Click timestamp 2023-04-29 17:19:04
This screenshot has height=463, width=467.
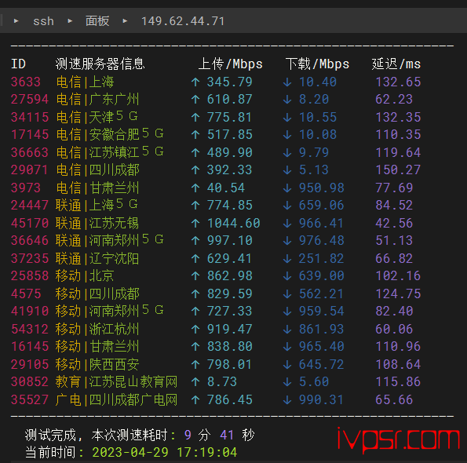[165, 453]
